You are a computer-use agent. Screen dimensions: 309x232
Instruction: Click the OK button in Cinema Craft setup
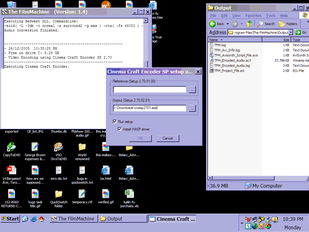pos(140,138)
